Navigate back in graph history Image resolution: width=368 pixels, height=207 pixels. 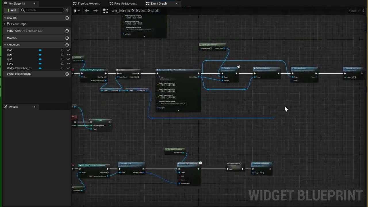point(87,11)
